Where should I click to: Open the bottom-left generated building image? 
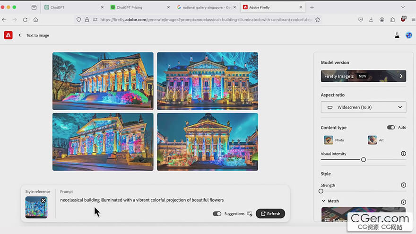103,142
